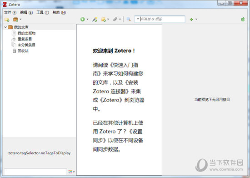250x178 pixels.
Task: Click the Add Attachment paperclip icon
Action: (x=115, y=19)
